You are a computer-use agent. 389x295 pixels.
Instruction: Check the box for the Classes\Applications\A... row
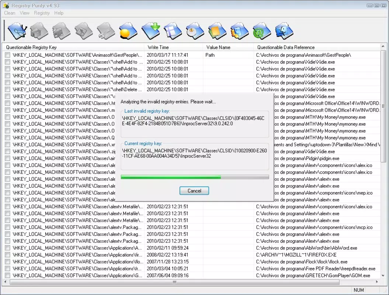pyautogui.click(x=7, y=248)
